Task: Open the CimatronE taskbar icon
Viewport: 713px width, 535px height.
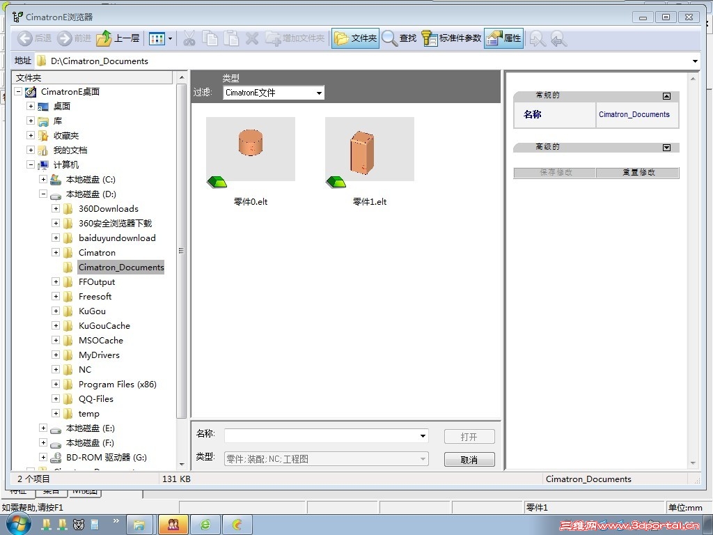Action: pyautogui.click(x=237, y=525)
